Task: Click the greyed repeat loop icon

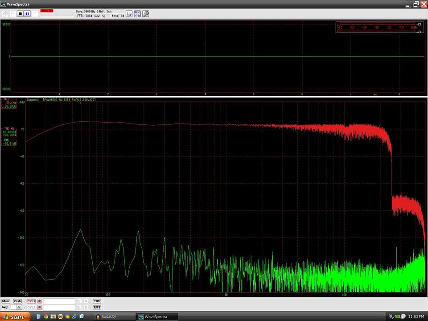Action: (35, 14)
